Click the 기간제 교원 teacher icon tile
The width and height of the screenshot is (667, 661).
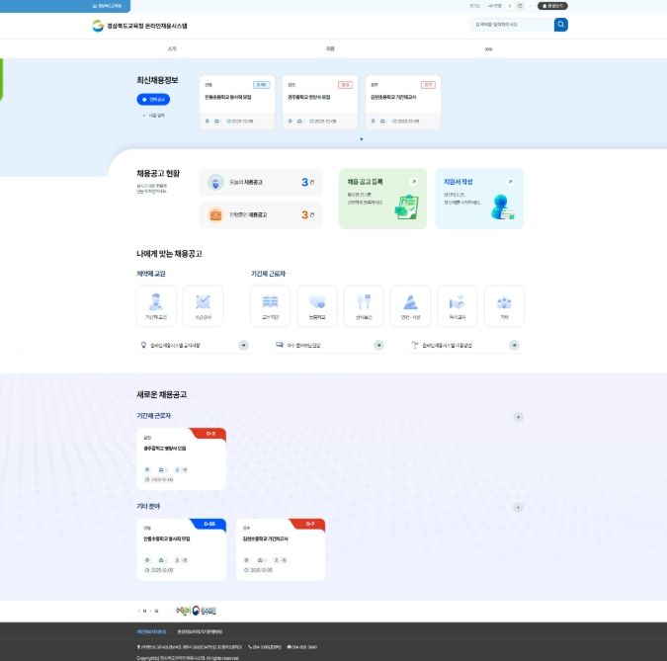[x=156, y=305]
